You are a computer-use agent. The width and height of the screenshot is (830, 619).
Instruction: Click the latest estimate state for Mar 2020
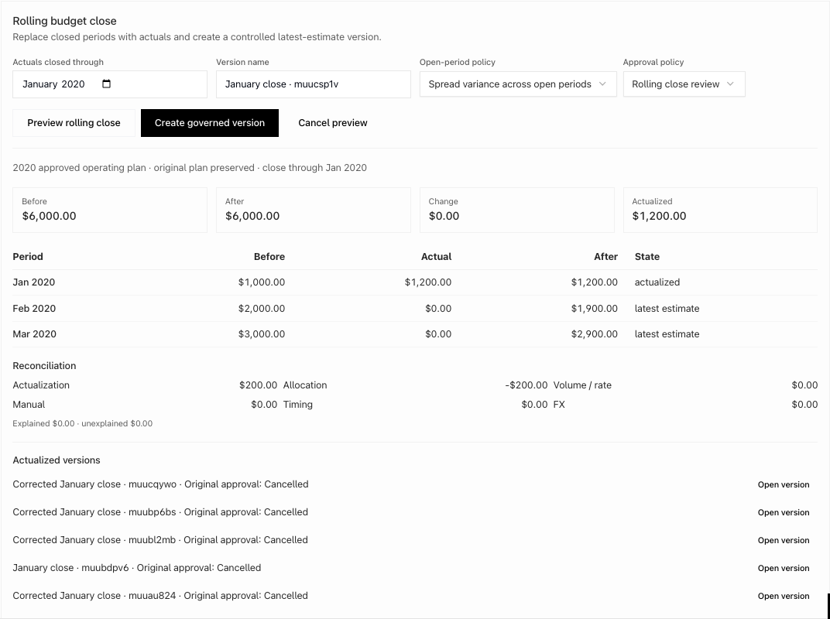[x=667, y=334]
